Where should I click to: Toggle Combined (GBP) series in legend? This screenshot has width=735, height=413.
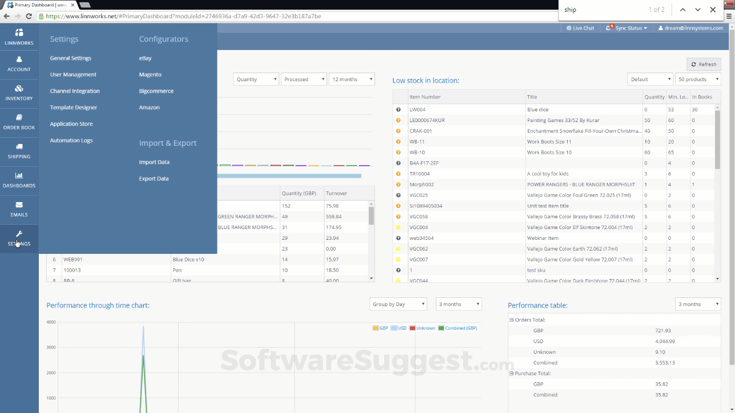(x=458, y=328)
